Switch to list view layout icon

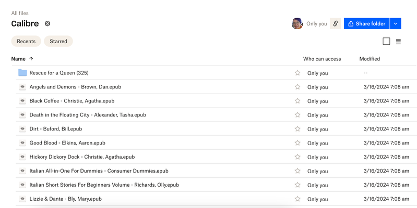[398, 42]
